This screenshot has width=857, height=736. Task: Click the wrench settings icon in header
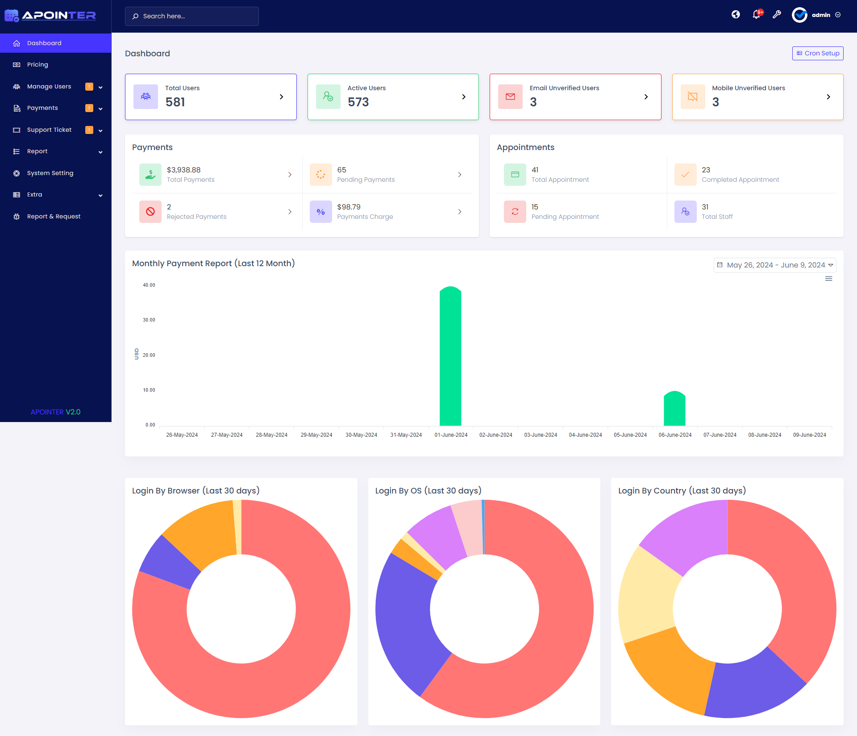(x=777, y=15)
